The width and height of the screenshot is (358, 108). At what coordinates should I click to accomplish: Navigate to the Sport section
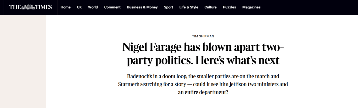click(x=168, y=7)
